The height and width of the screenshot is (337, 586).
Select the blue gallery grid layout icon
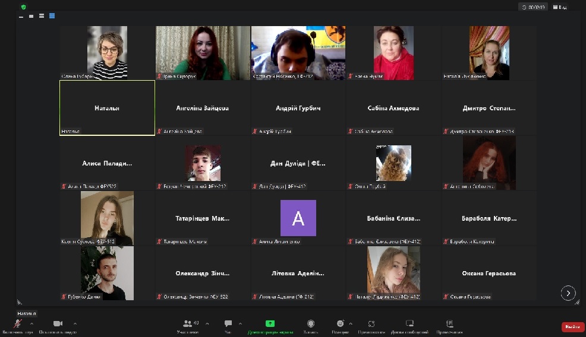pyautogui.click(x=52, y=16)
